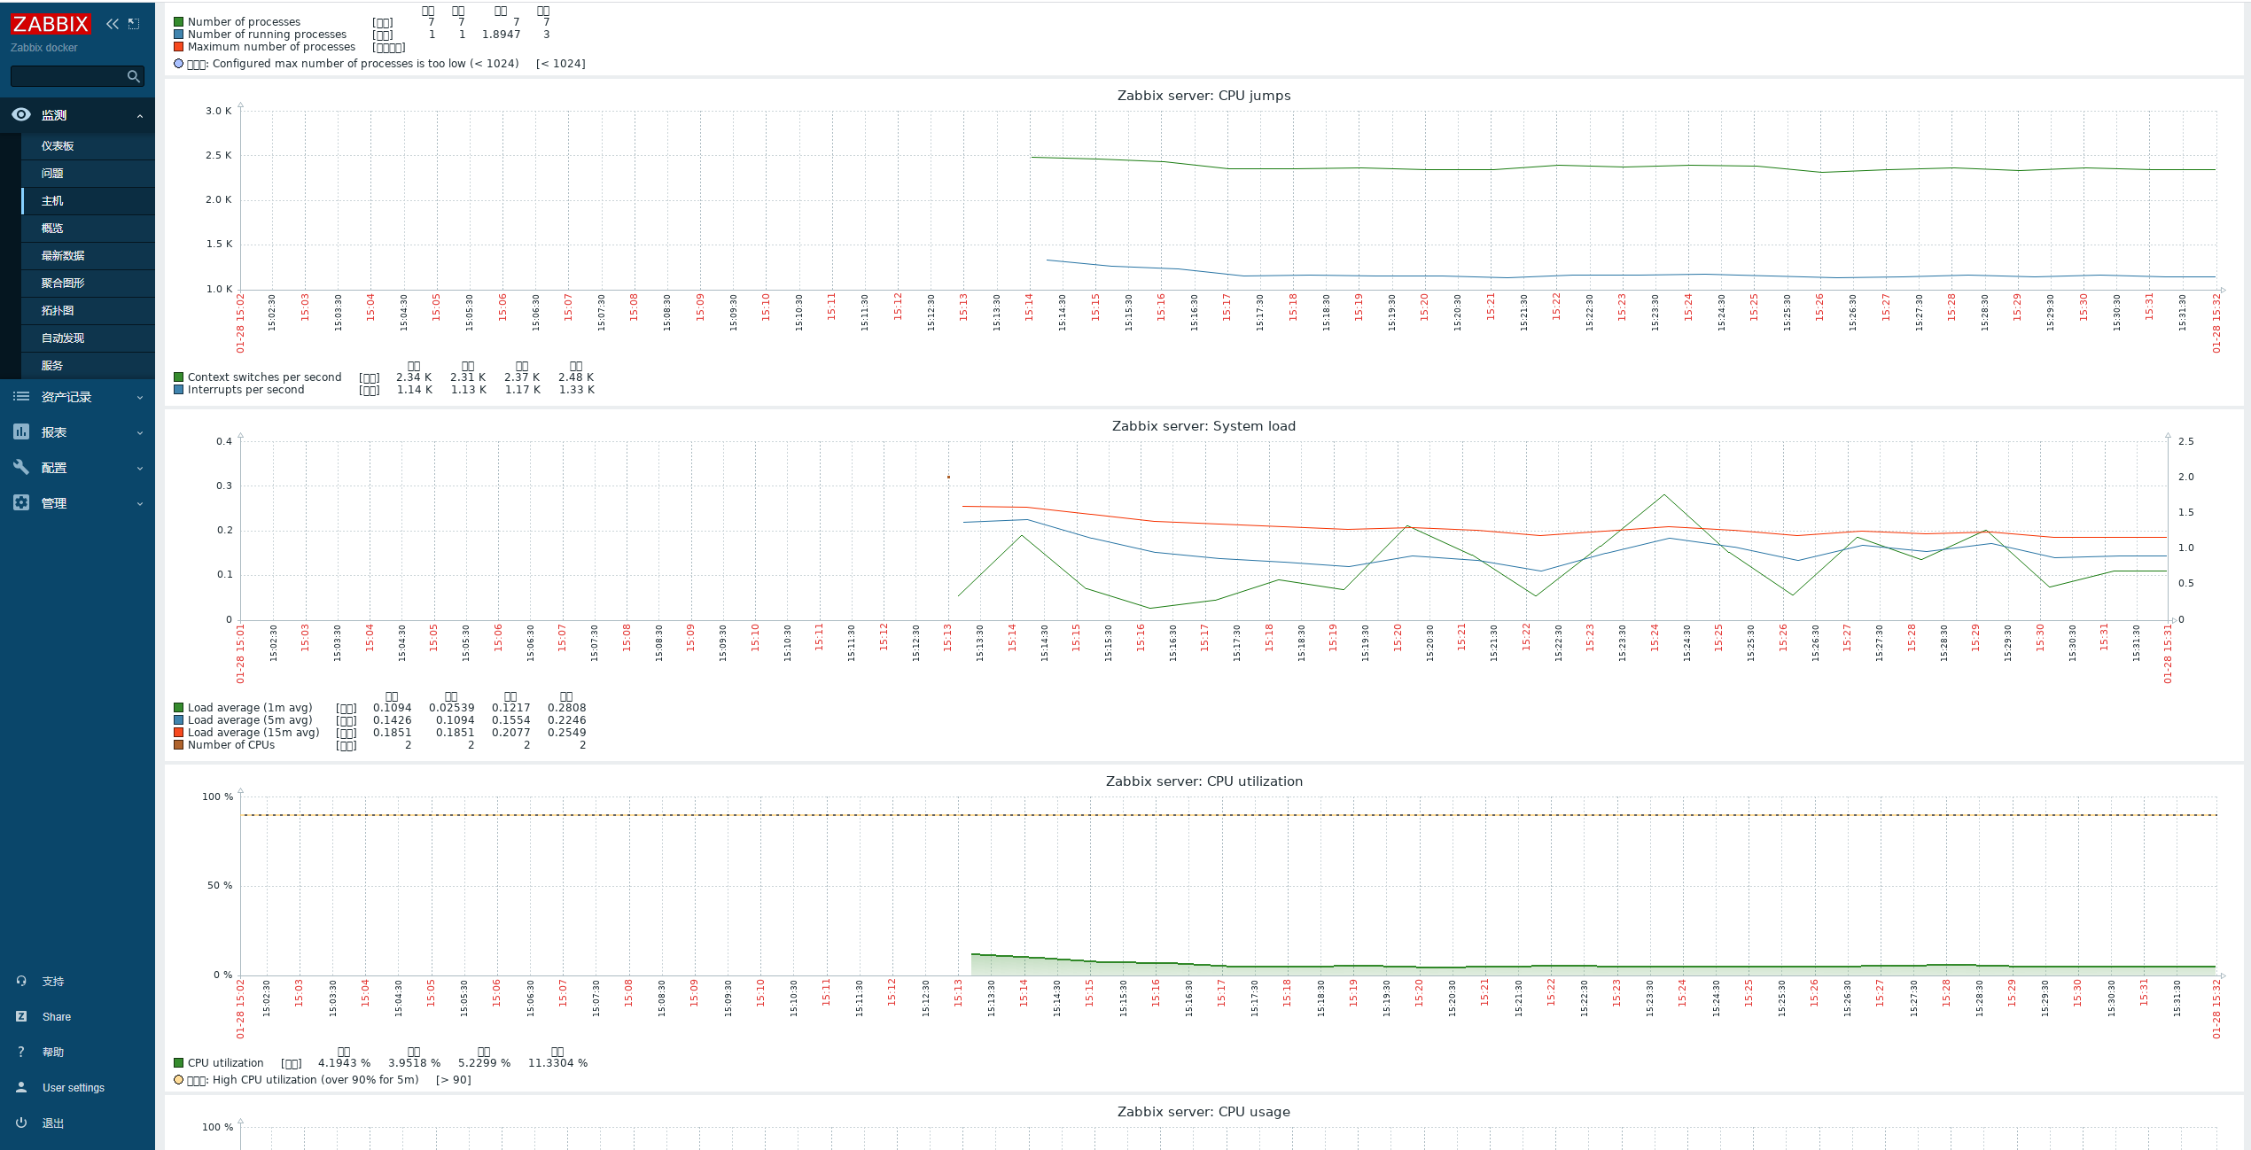The width and height of the screenshot is (2251, 1150).
Task: Collapse the sidebar with double-chevron icon
Action: pos(113,24)
